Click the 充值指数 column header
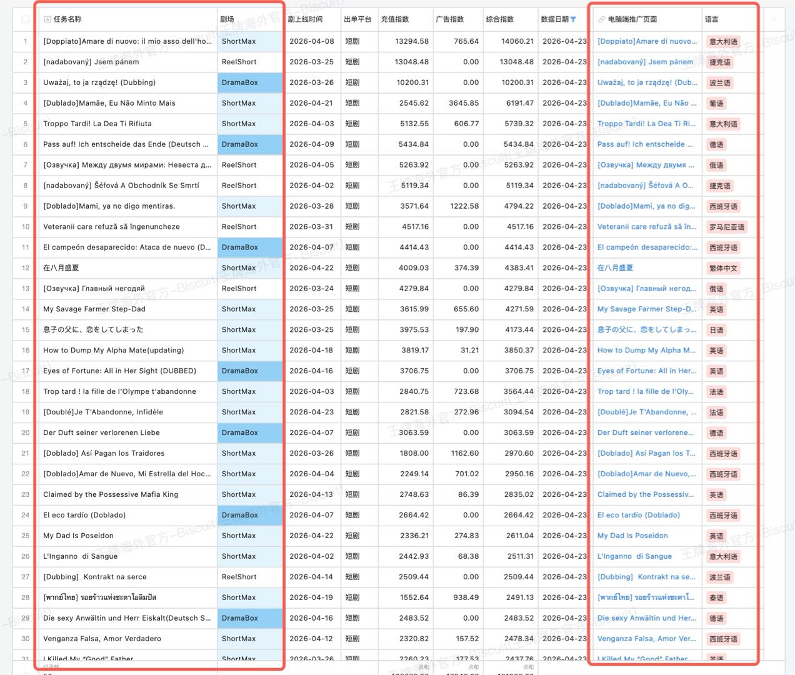Viewport: 795px width, 675px height. (x=395, y=19)
